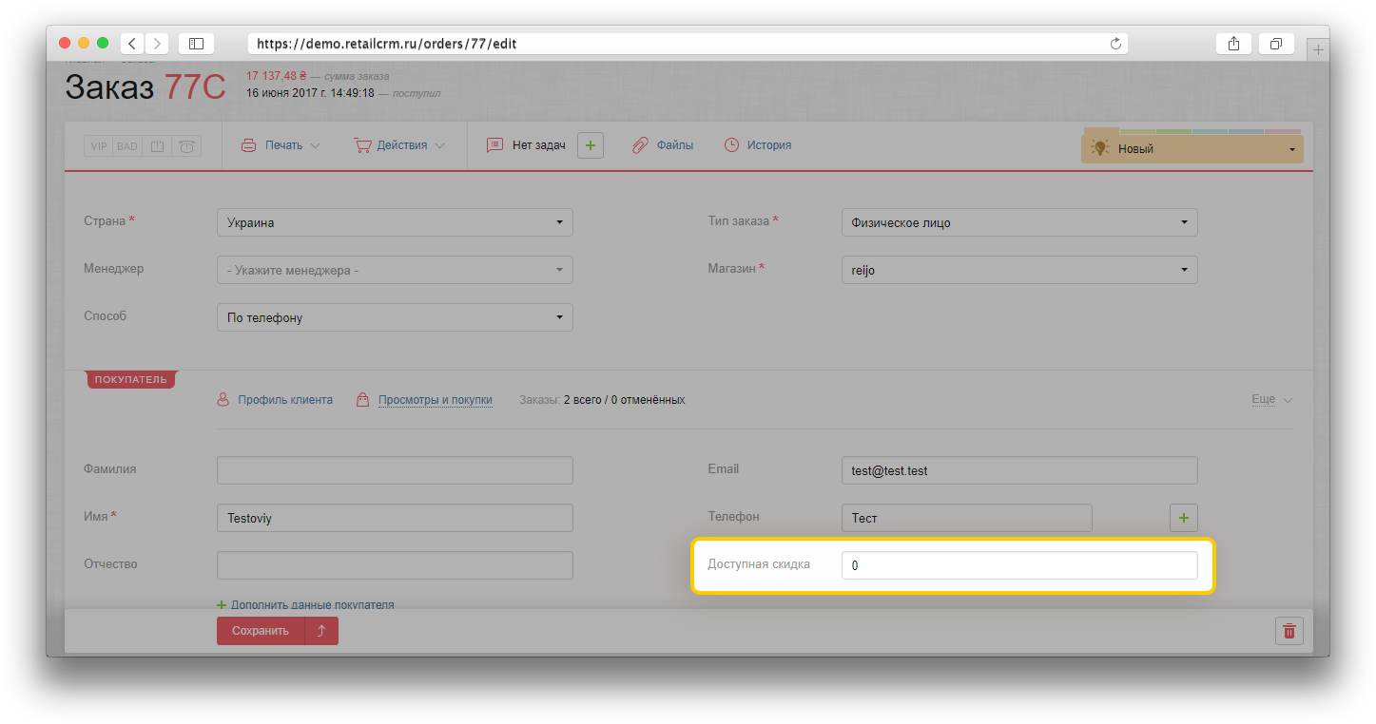This screenshot has height=724, width=1376.
Task: Expand the Еще menu
Action: click(x=1272, y=400)
